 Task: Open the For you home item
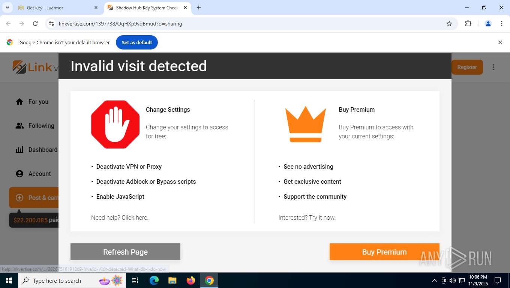32,102
